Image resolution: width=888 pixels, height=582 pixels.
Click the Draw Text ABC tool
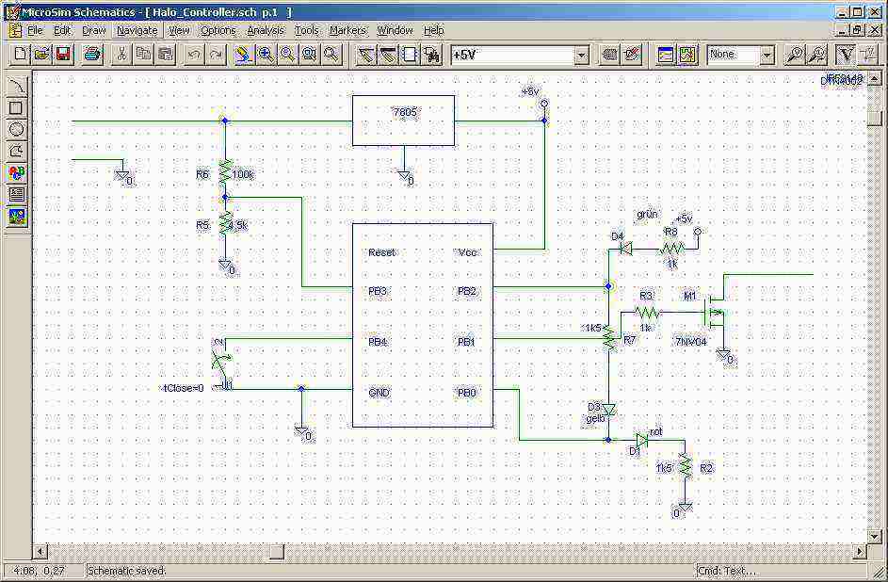[x=16, y=172]
